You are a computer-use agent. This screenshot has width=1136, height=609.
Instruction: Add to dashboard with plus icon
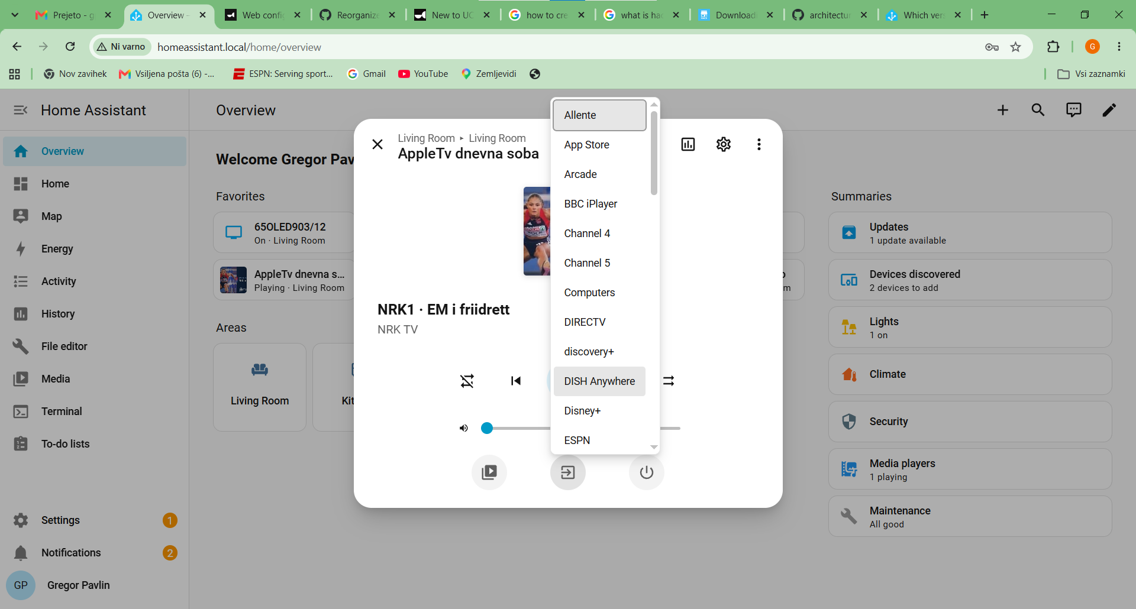(x=1003, y=110)
